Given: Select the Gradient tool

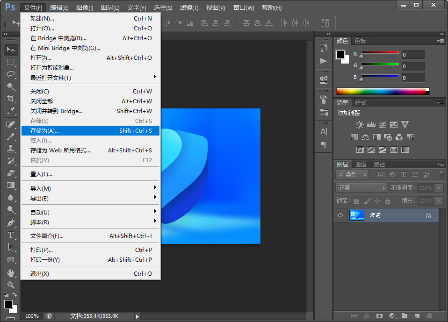Looking at the screenshot, I should 11,185.
